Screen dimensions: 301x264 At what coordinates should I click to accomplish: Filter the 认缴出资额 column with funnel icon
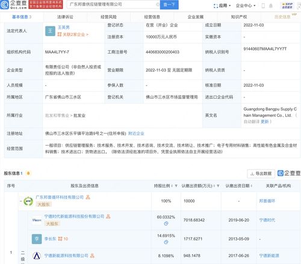(x=218, y=186)
